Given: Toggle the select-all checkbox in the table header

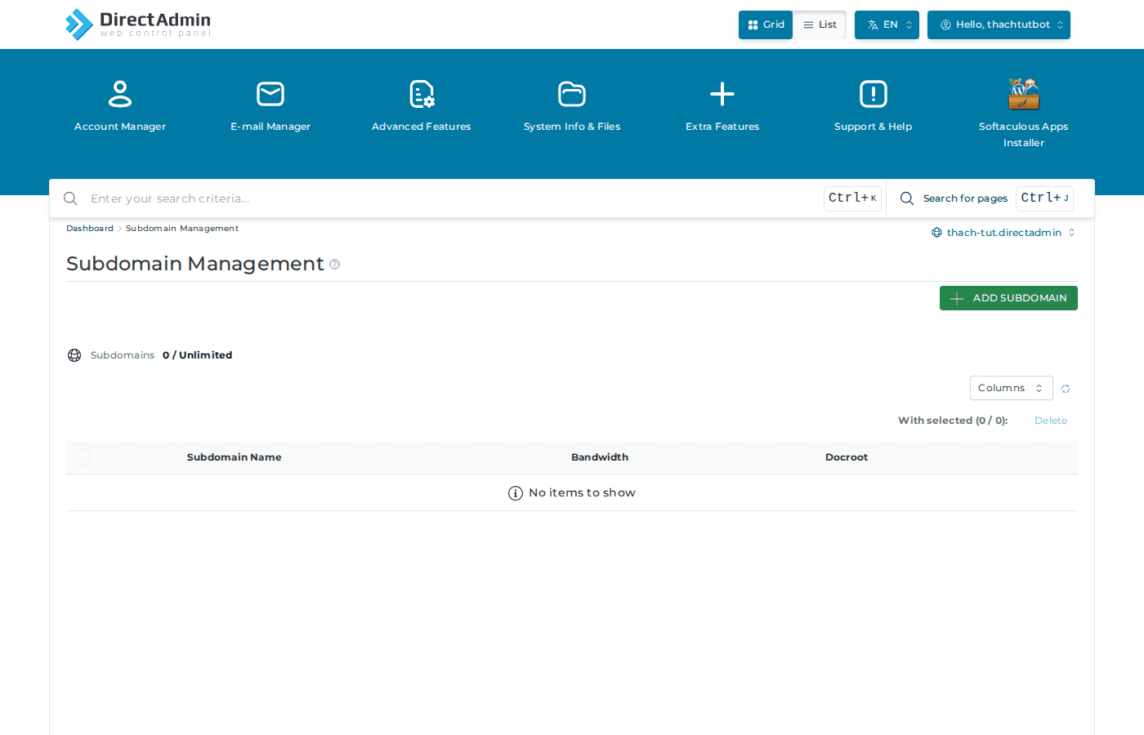Looking at the screenshot, I should point(82,457).
